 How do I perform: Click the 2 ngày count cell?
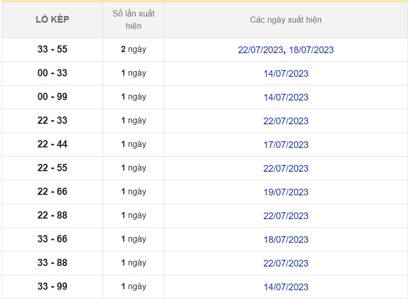click(133, 49)
